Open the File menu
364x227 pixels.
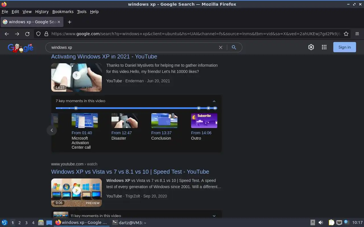coord(5,12)
